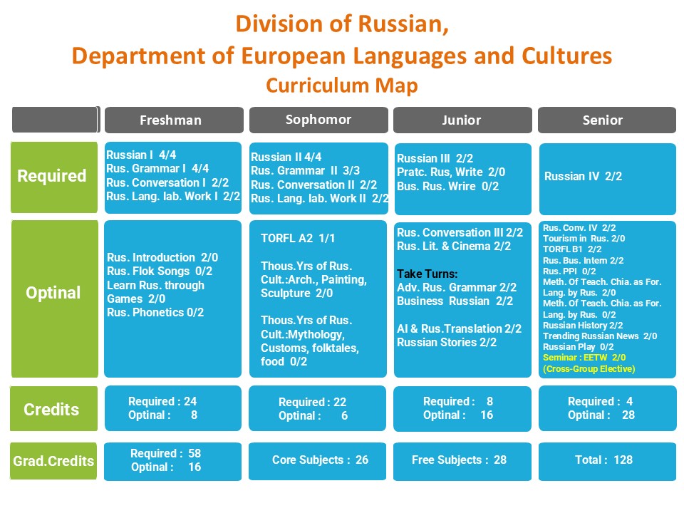Select the Sophomor column header
The width and height of the screenshot is (684, 513).
(318, 120)
